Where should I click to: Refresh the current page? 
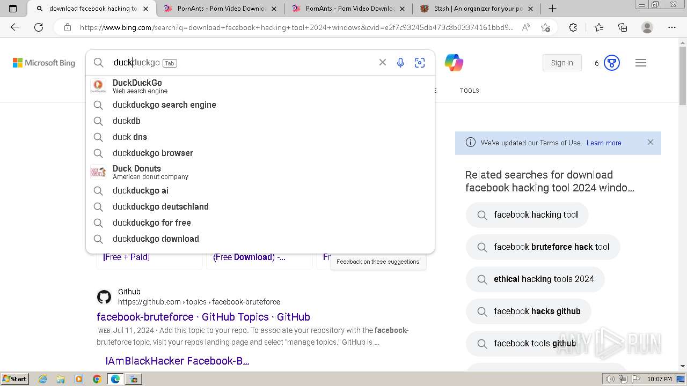[39, 27]
